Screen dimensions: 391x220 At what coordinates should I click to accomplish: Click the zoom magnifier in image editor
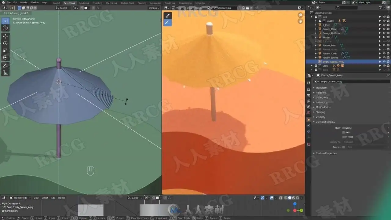(x=301, y=15)
